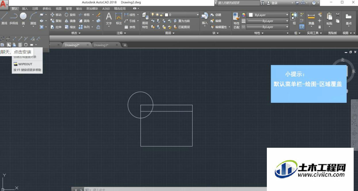Screen dimensions: 358x191
Task: Click Make Current (置为当前) layer button
Action: click(x=181, y=21)
